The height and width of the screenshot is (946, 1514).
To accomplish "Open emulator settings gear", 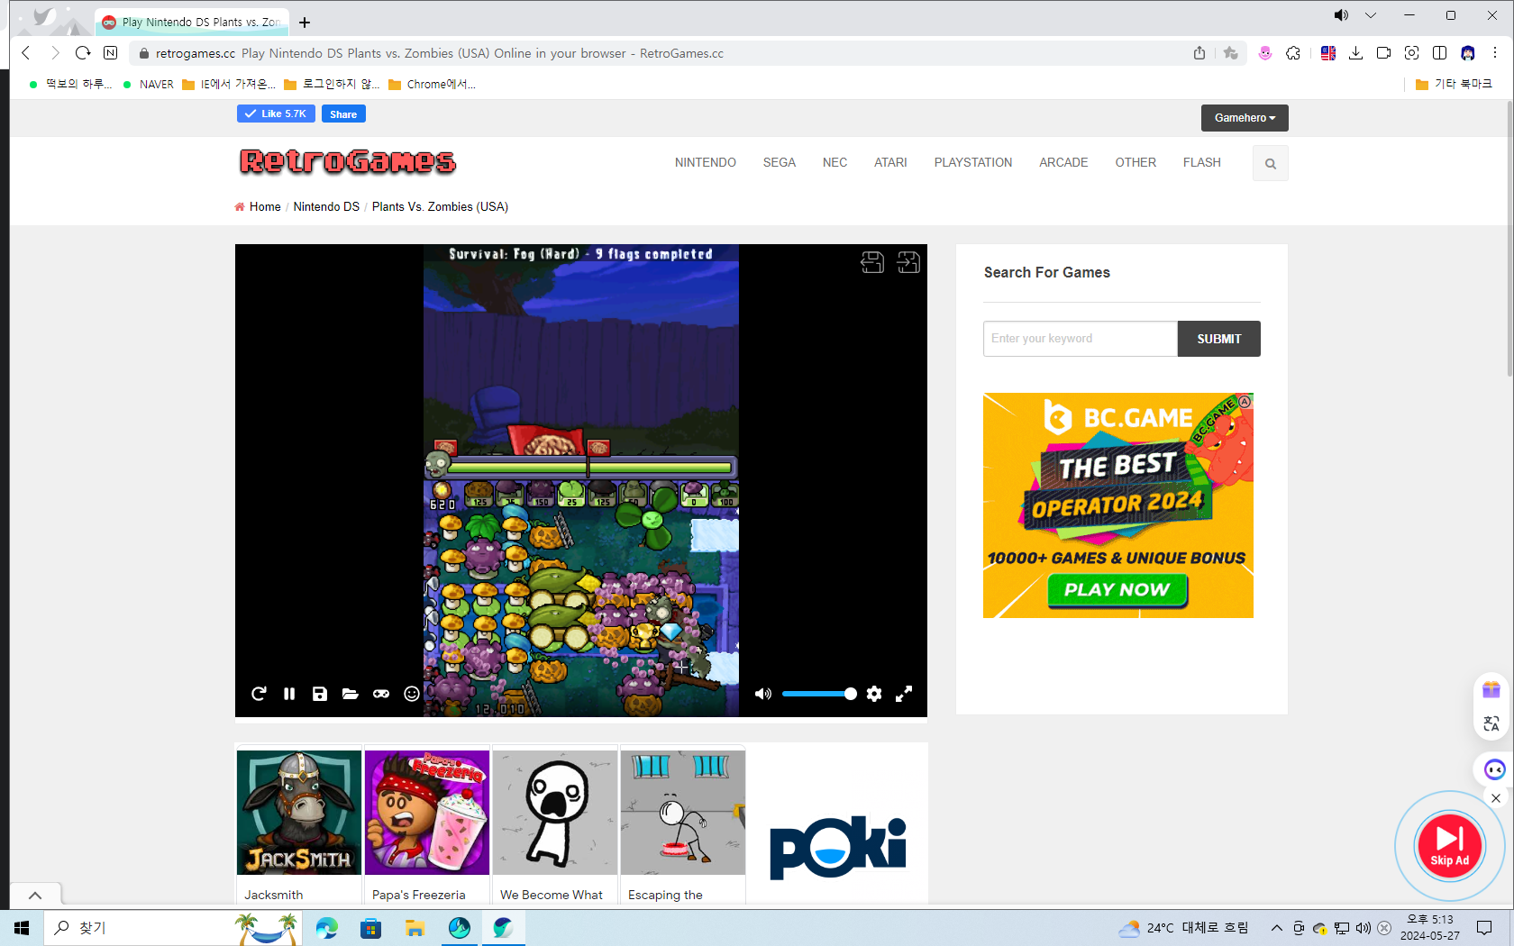I will [x=874, y=694].
